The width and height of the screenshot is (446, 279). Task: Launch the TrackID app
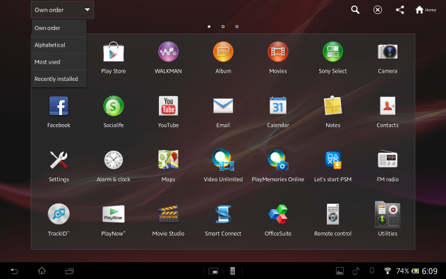pos(59,220)
